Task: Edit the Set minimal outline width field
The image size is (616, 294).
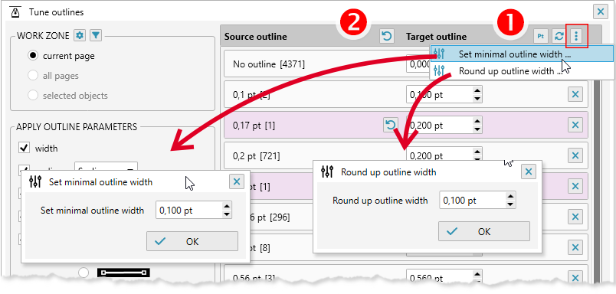Action: click(189, 211)
